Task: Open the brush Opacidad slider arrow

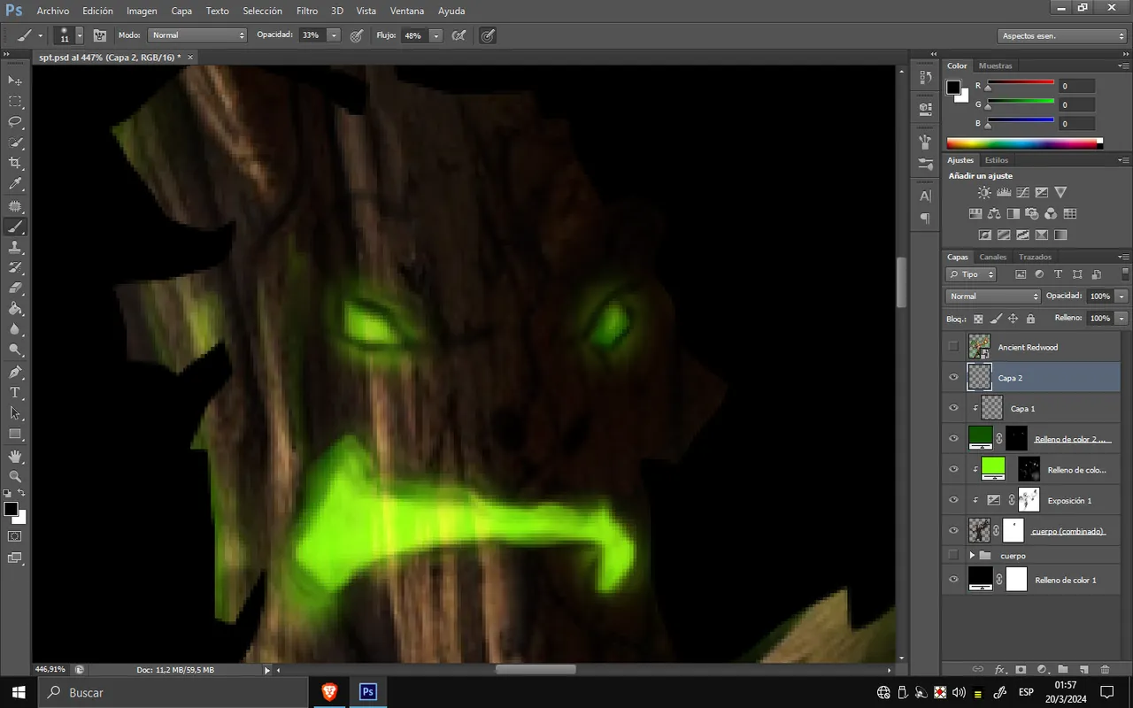Action: 334,35
